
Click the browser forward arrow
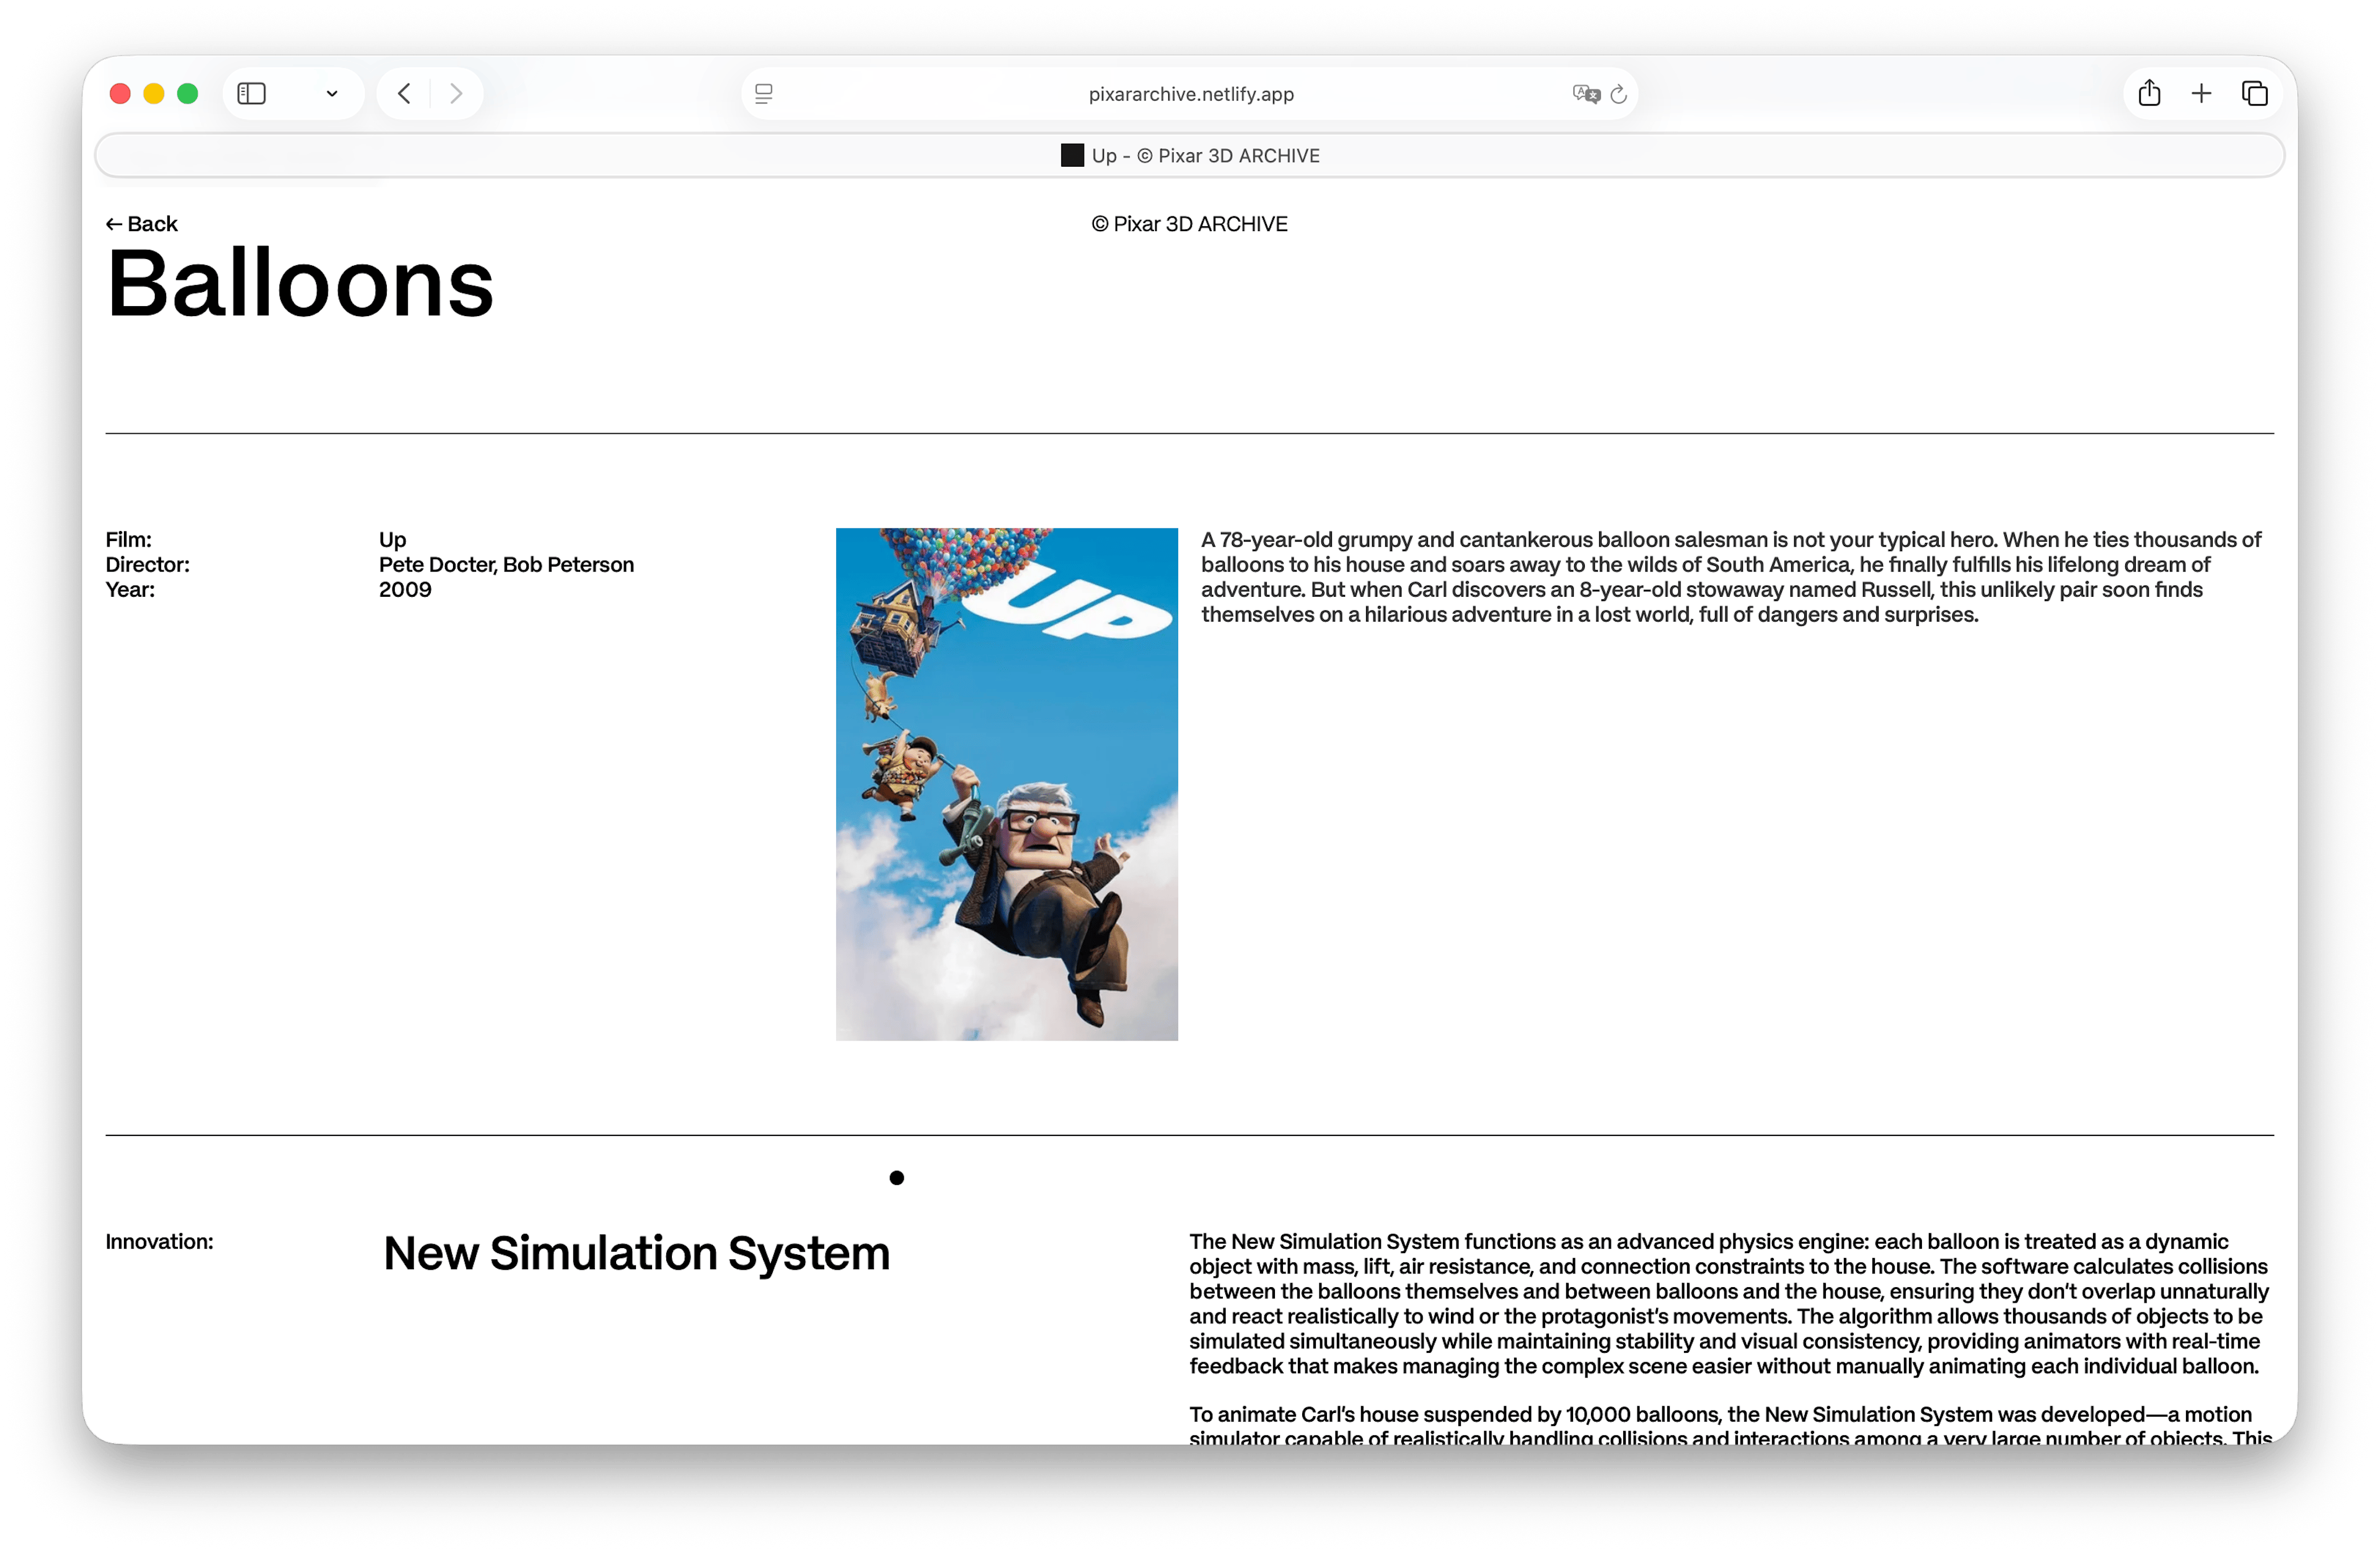coord(456,94)
